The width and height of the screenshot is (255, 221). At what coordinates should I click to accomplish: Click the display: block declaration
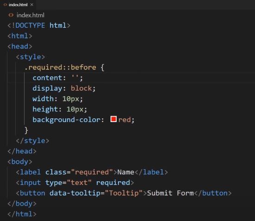click(64, 88)
